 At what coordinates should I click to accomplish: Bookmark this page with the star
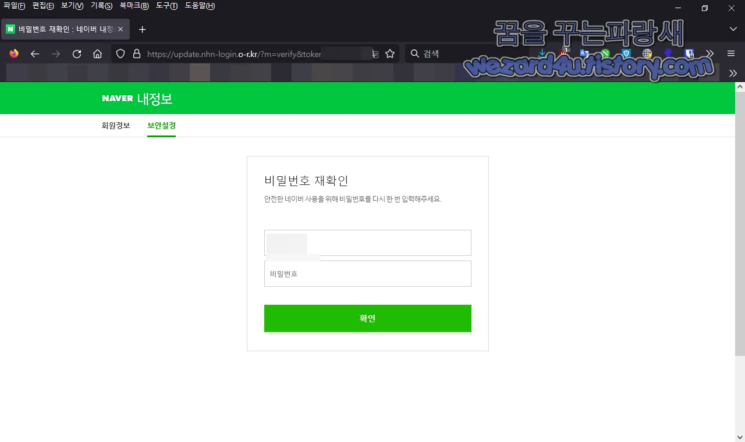click(390, 54)
